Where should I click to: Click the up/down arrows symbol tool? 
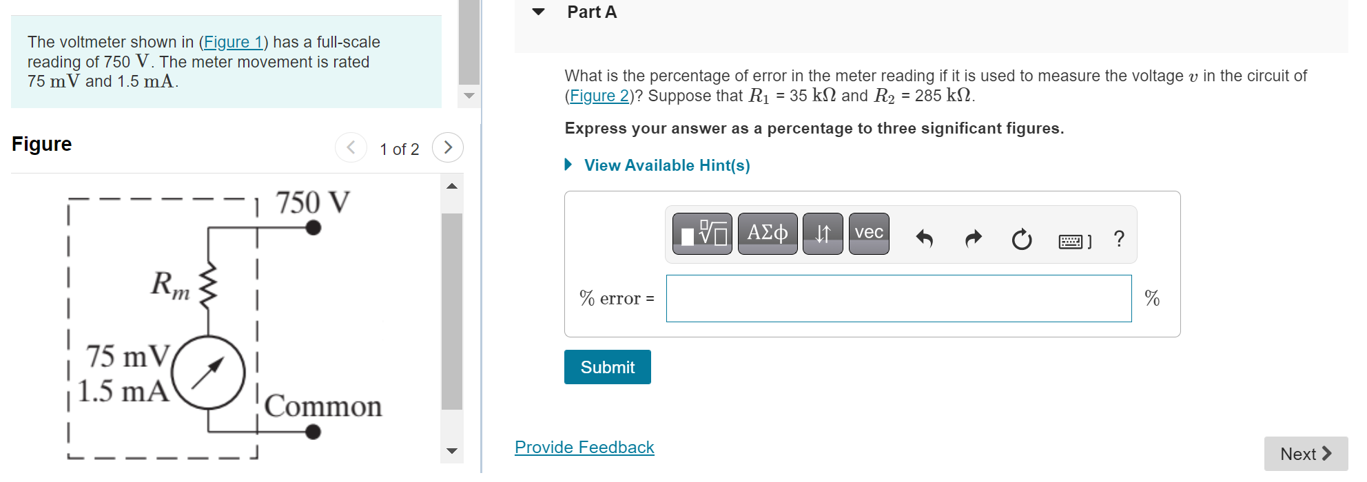[x=823, y=234]
